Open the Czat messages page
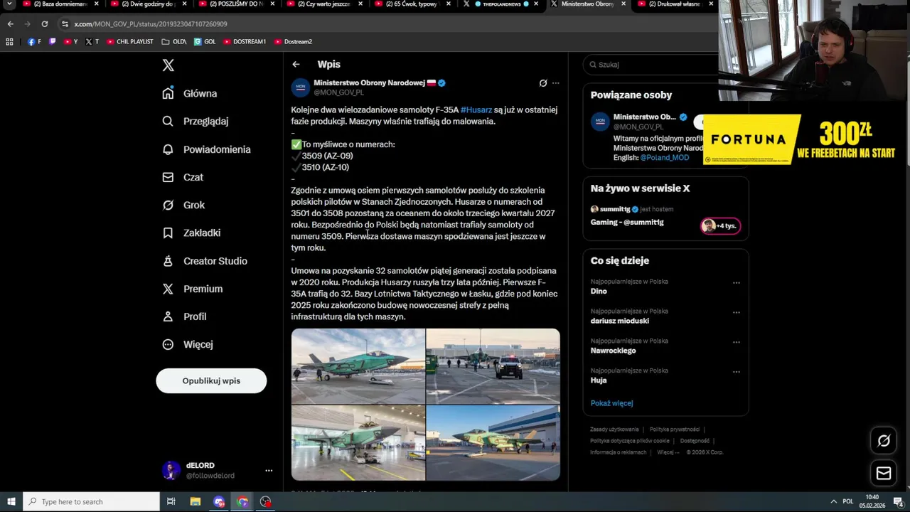Viewport: 910px width, 512px height. click(x=182, y=177)
